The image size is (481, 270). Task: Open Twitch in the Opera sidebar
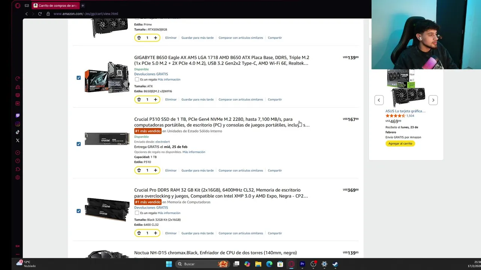tap(18, 115)
